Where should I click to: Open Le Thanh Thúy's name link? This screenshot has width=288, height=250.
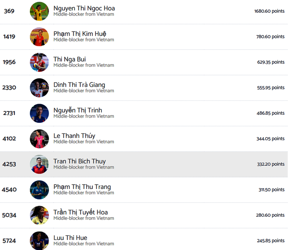[74, 136]
